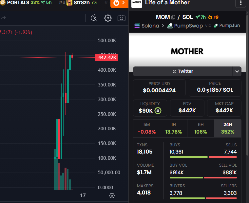Open the three-dot options menu
The image size is (249, 203).
(x=241, y=3)
